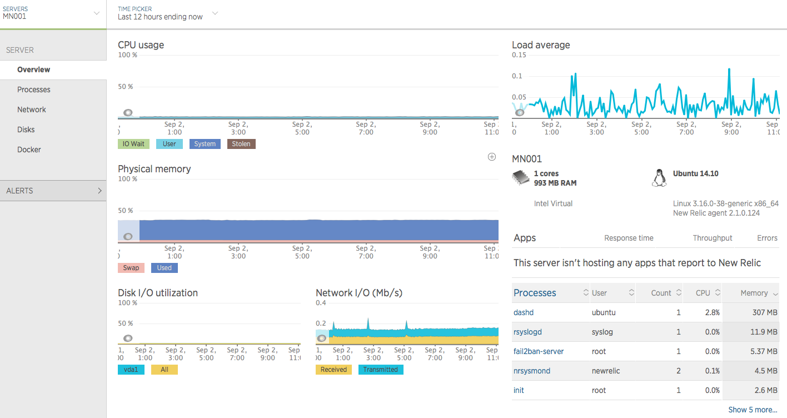Viewport: 787px width, 418px height.
Task: Click the 307 MB memory value
Action: tap(765, 312)
